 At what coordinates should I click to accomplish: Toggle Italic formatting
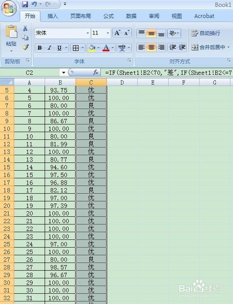pos(49,48)
